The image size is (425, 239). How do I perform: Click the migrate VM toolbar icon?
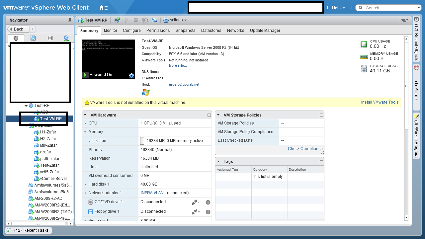coord(154,20)
